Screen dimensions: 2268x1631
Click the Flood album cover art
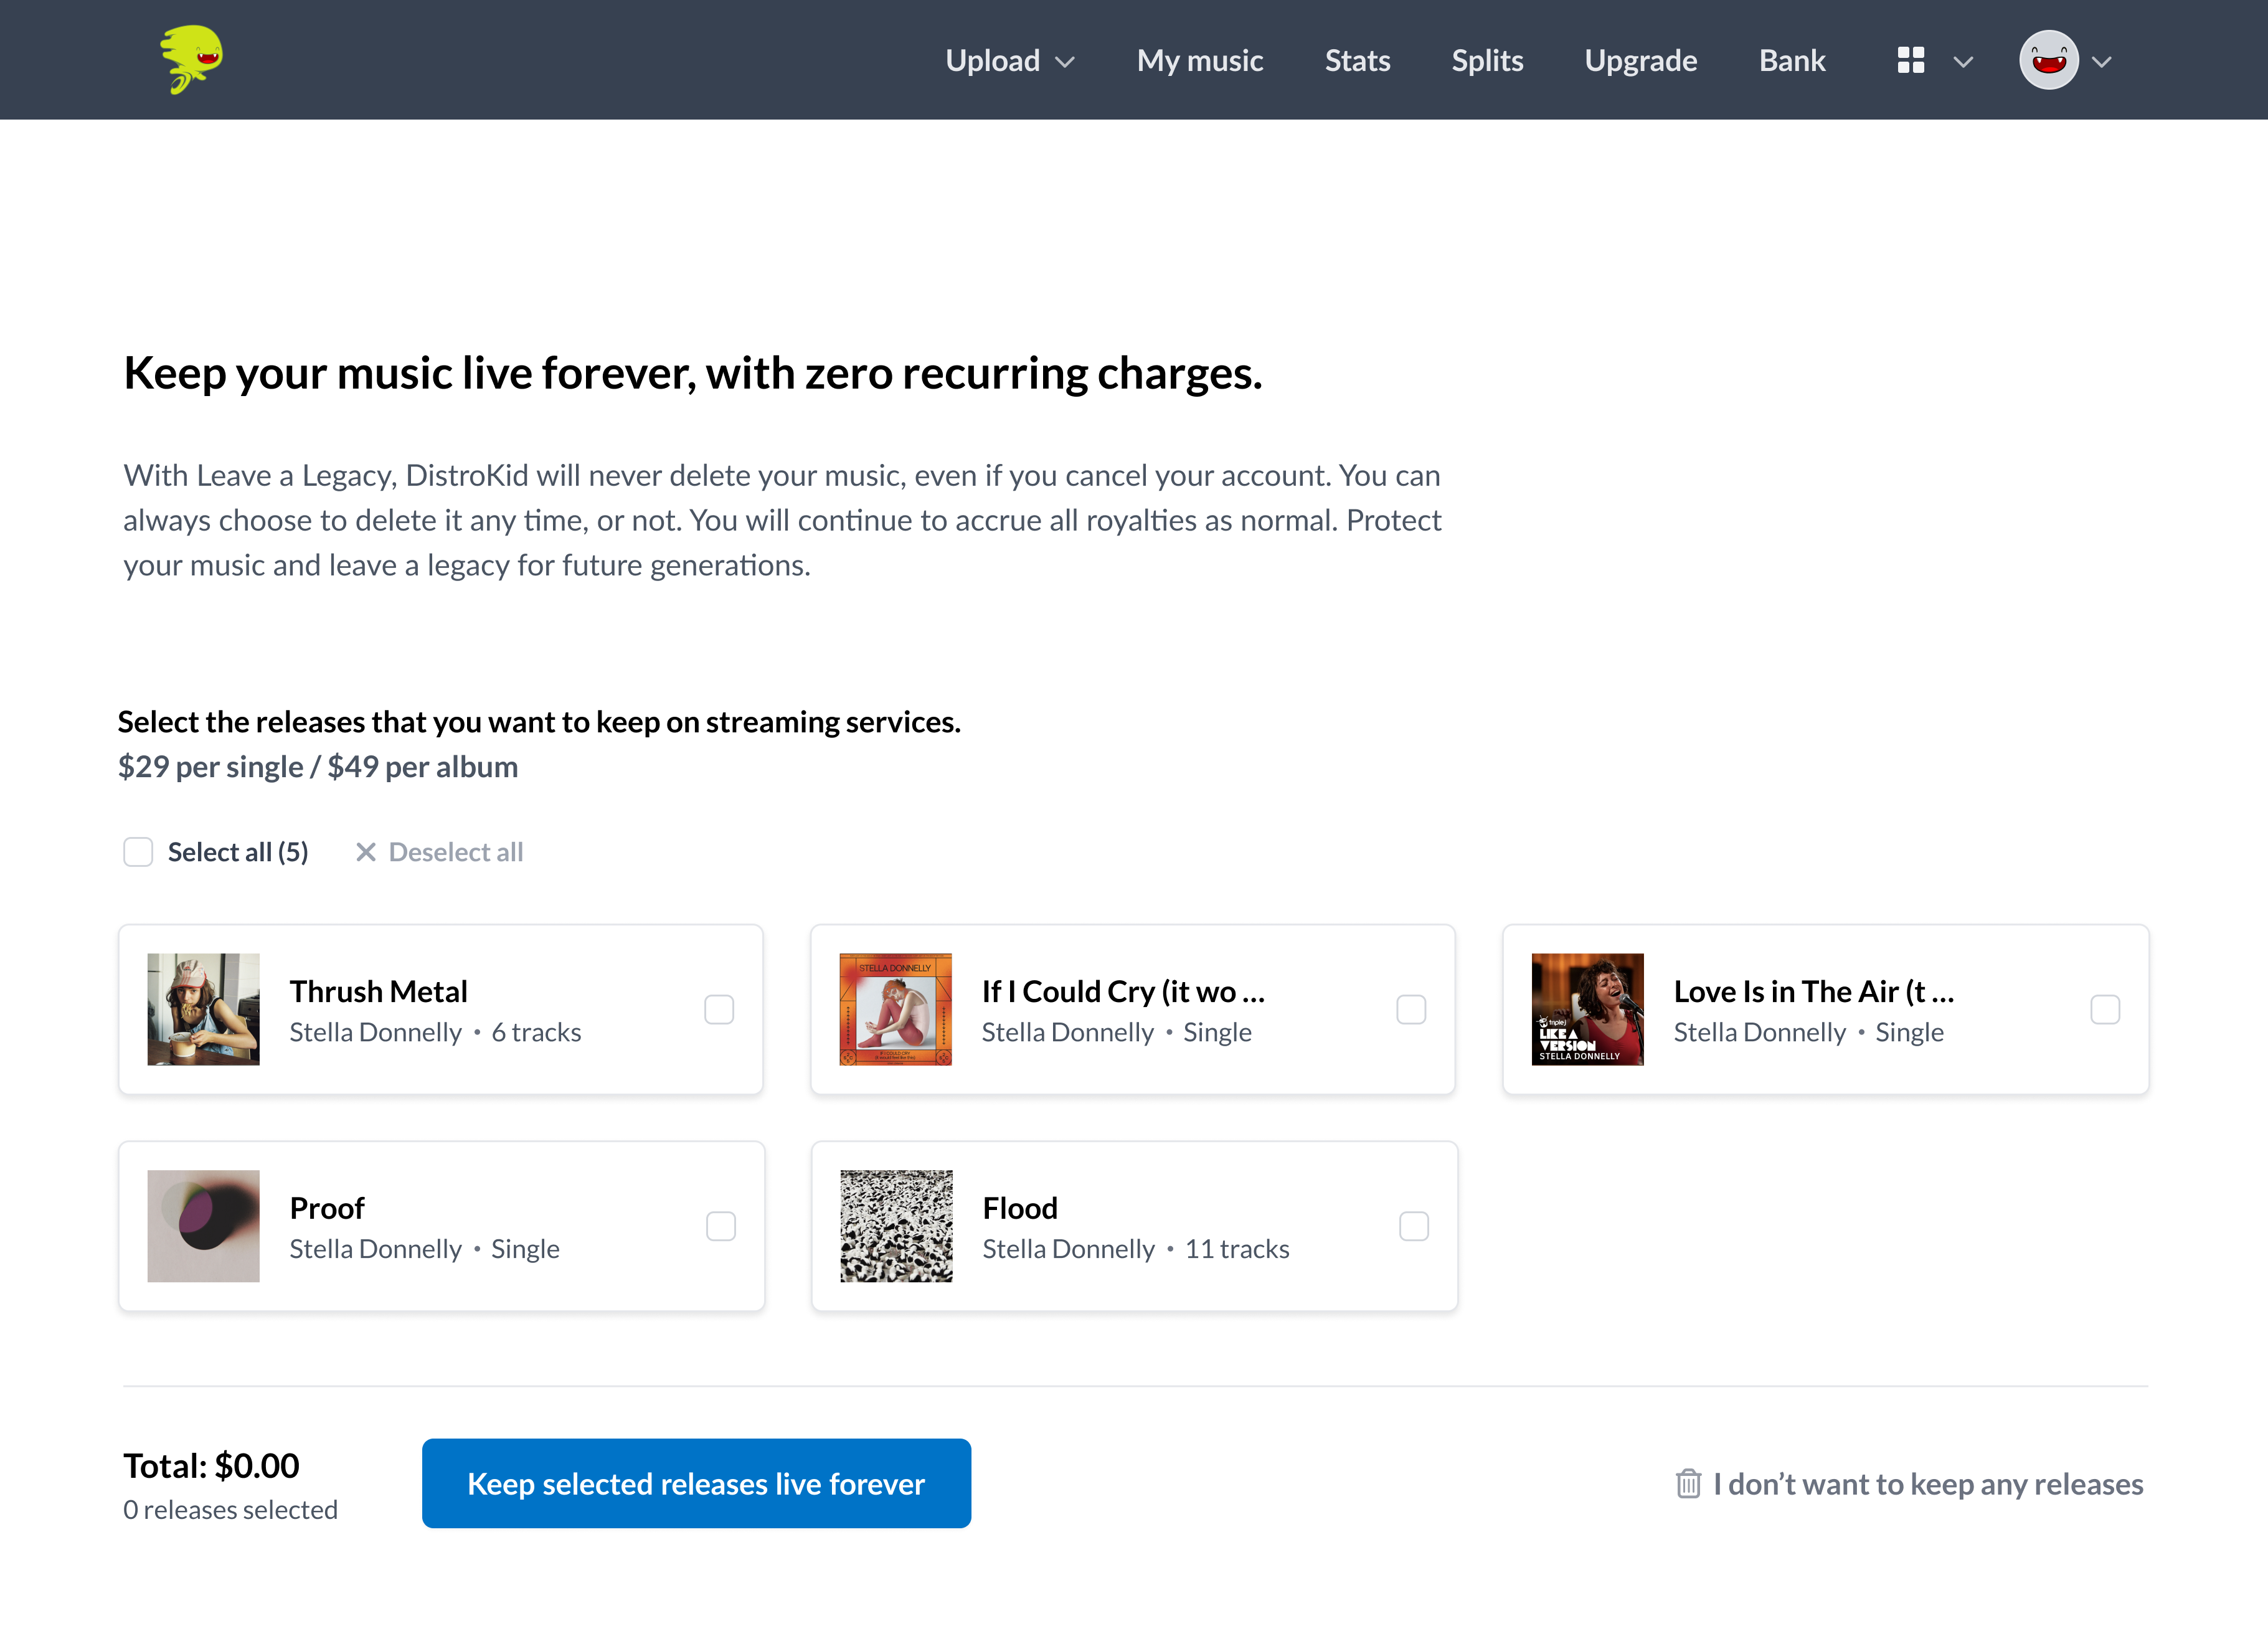(896, 1226)
